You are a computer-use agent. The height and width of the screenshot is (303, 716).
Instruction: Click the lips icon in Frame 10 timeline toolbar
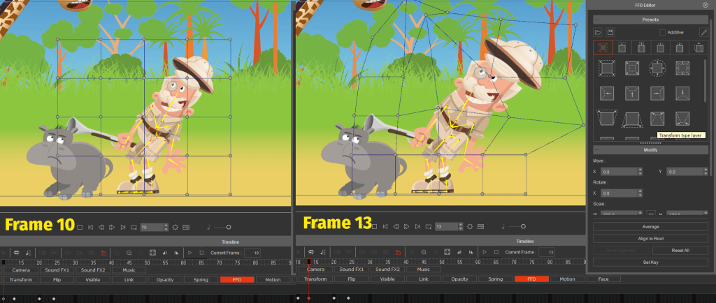(17, 253)
